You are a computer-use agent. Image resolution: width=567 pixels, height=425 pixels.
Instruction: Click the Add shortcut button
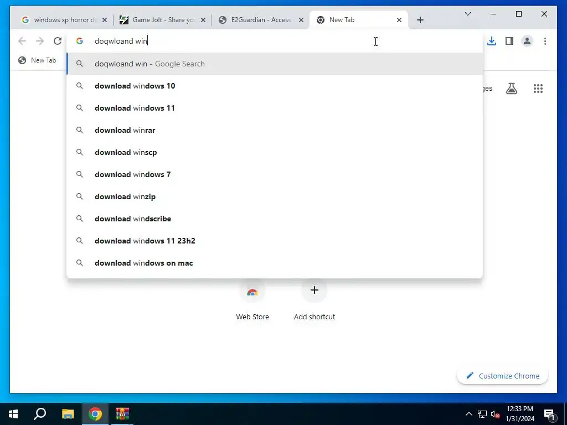pyautogui.click(x=315, y=300)
